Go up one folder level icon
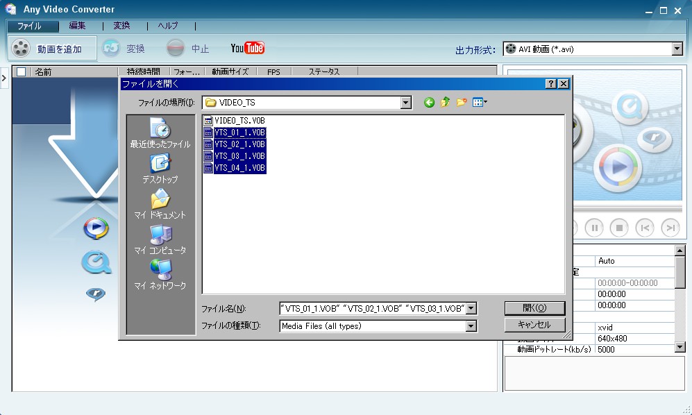Screen dimensions: 692x415 [x=445, y=103]
